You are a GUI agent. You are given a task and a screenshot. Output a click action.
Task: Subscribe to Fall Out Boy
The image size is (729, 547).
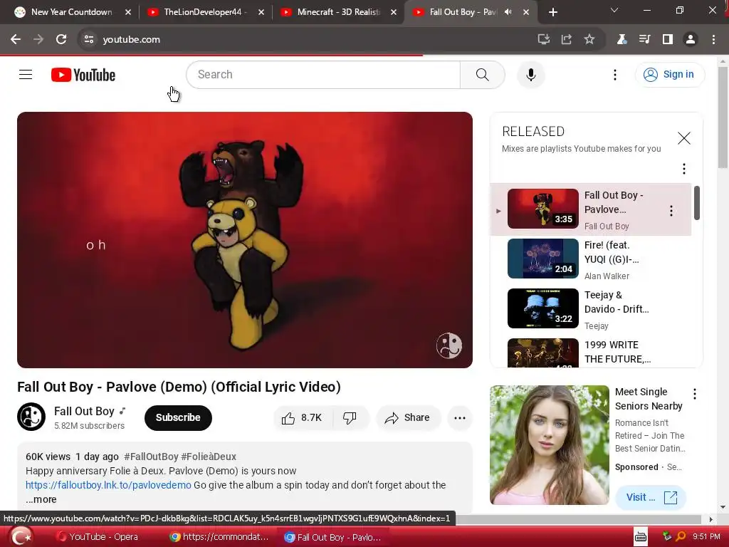(x=178, y=417)
